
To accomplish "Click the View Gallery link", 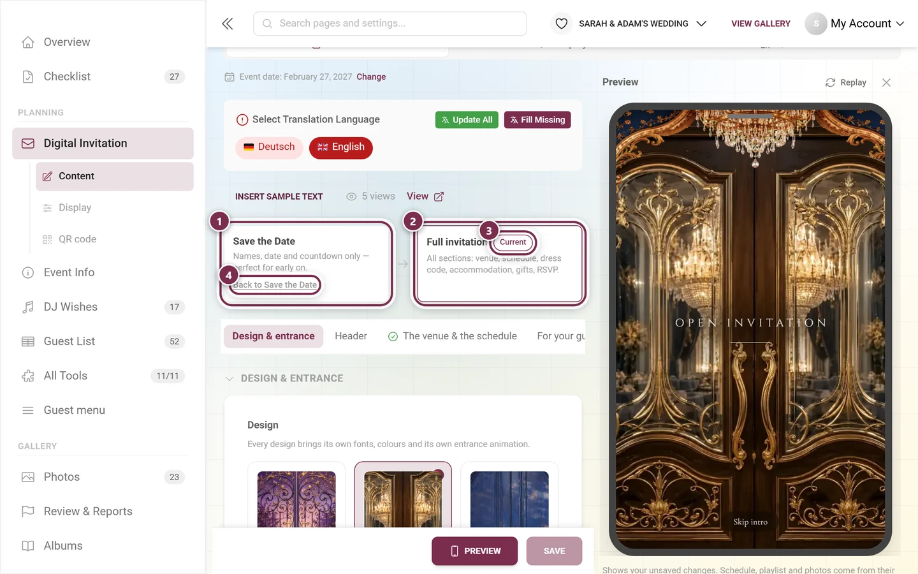I will (761, 24).
